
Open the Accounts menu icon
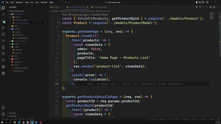pos(3,108)
